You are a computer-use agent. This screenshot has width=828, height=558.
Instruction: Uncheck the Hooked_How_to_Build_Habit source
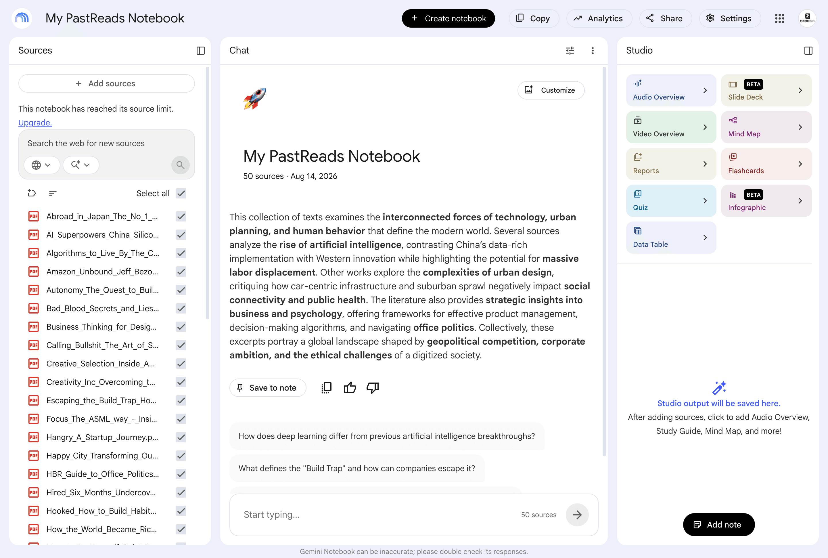(181, 511)
